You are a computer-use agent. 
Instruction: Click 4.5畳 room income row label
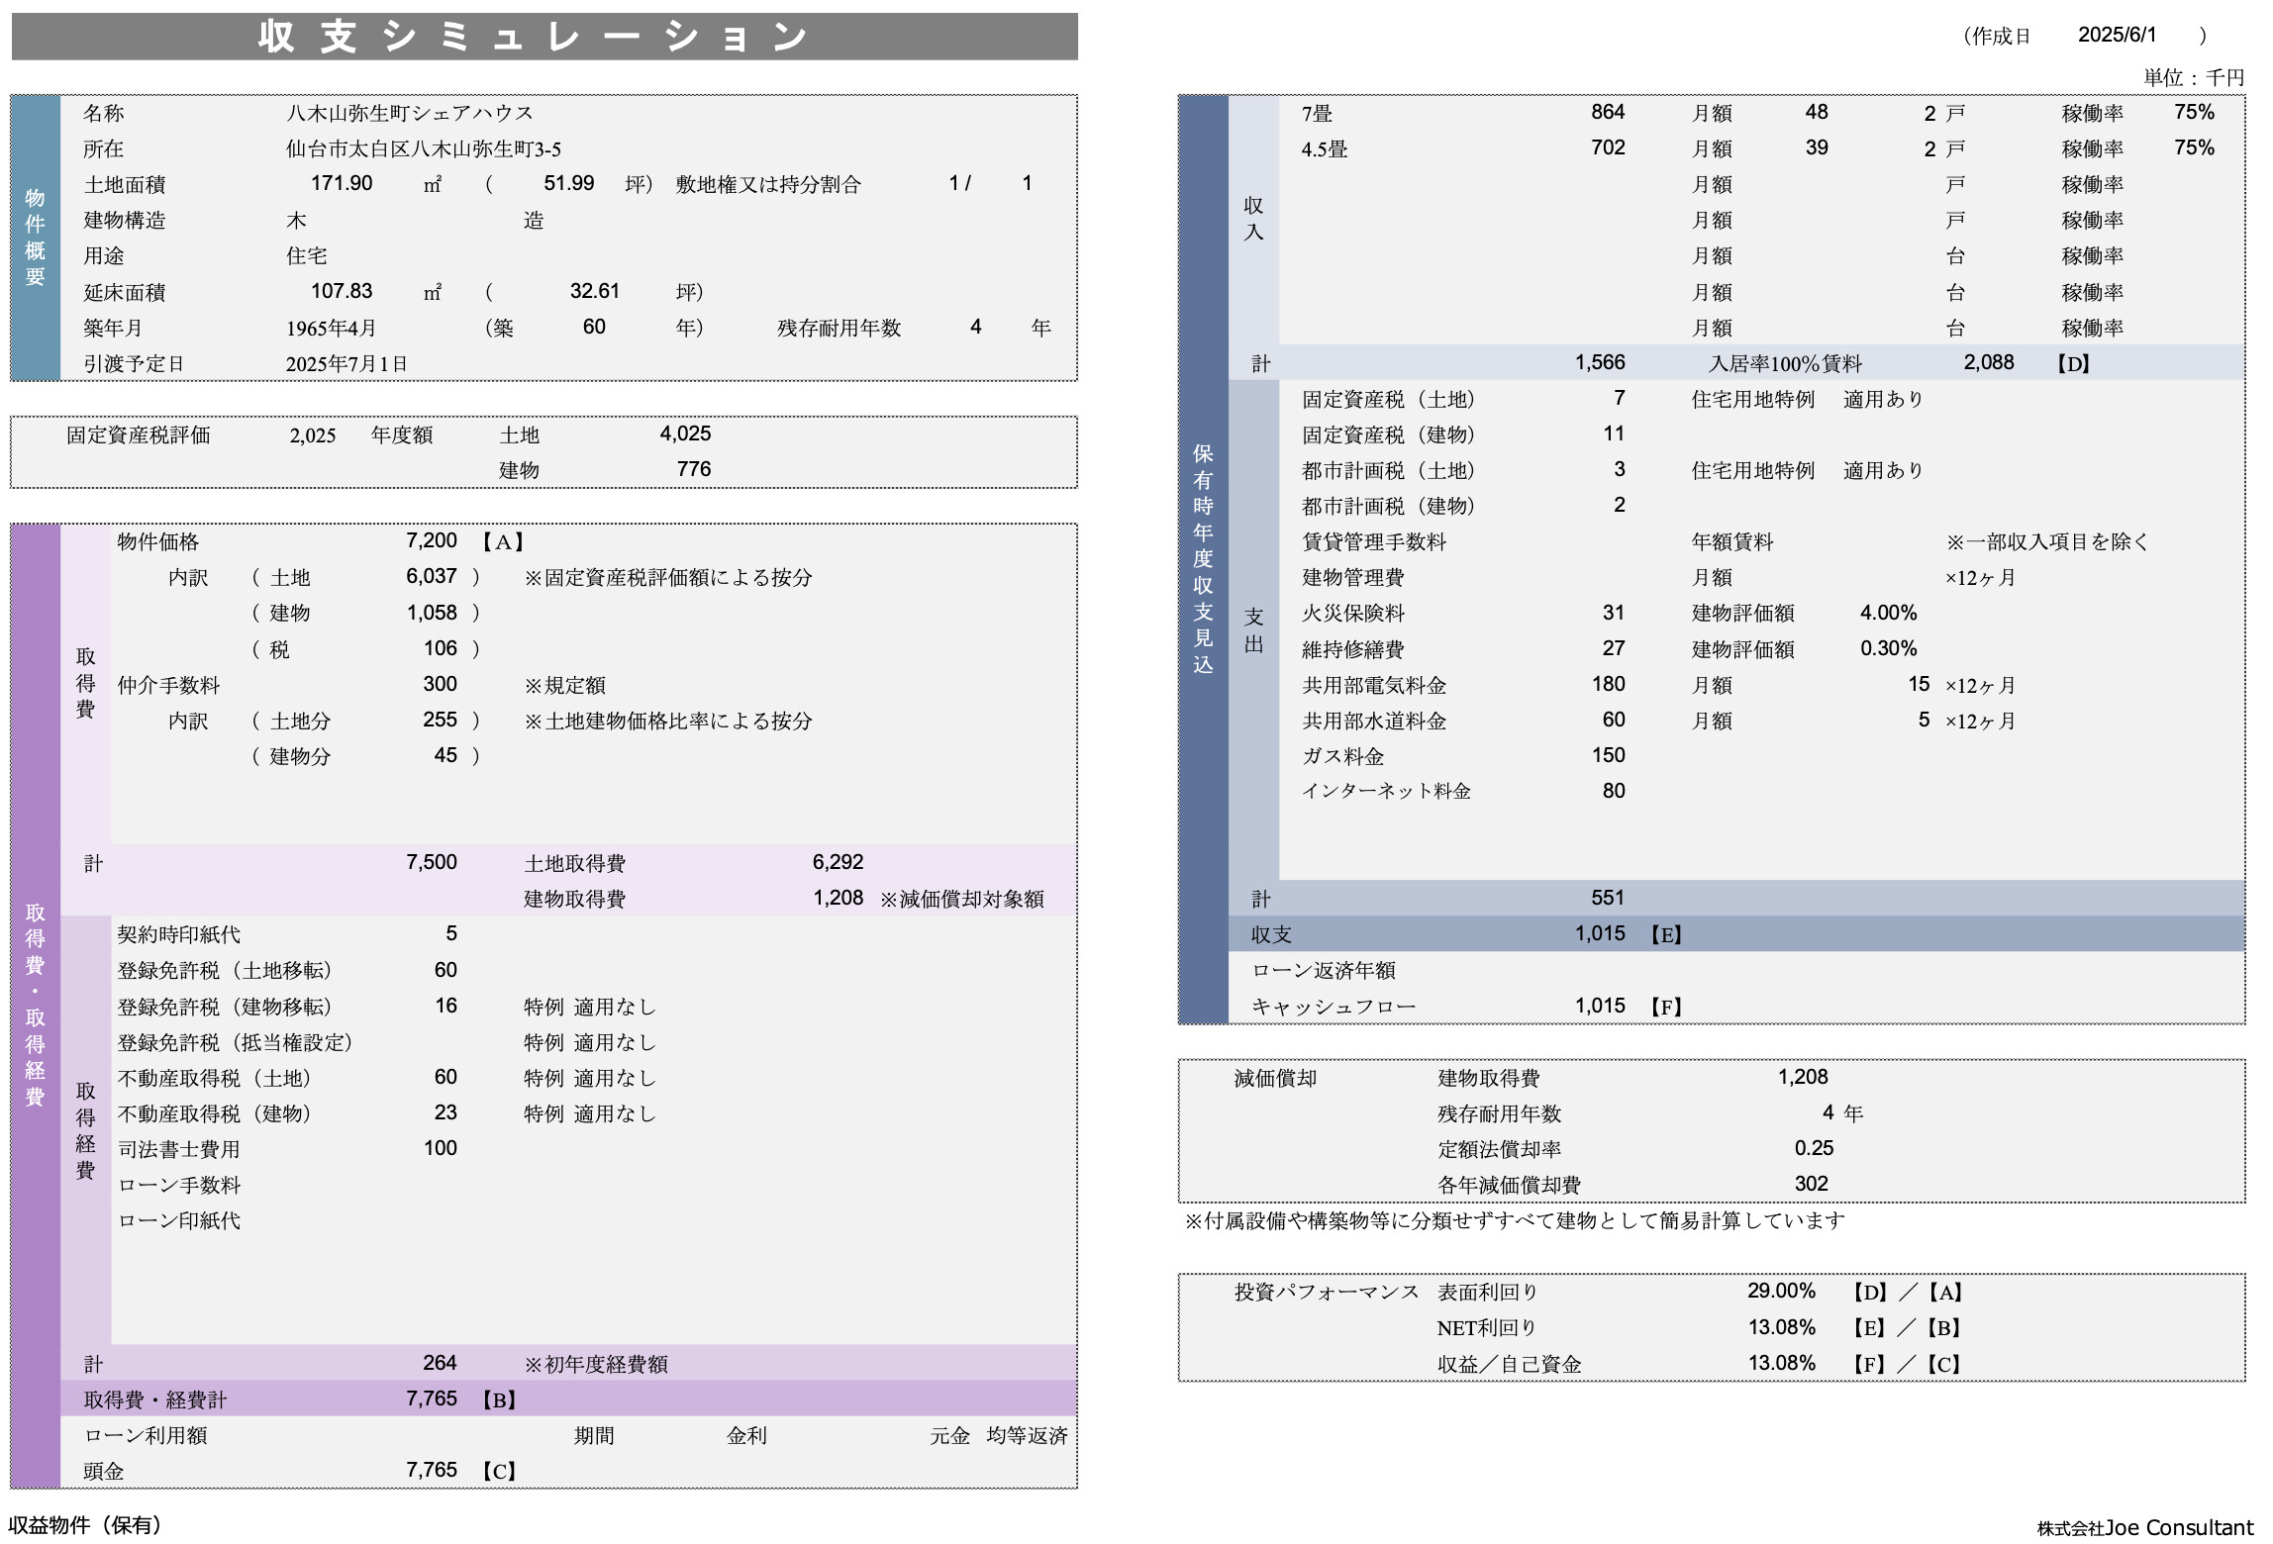point(1325,148)
